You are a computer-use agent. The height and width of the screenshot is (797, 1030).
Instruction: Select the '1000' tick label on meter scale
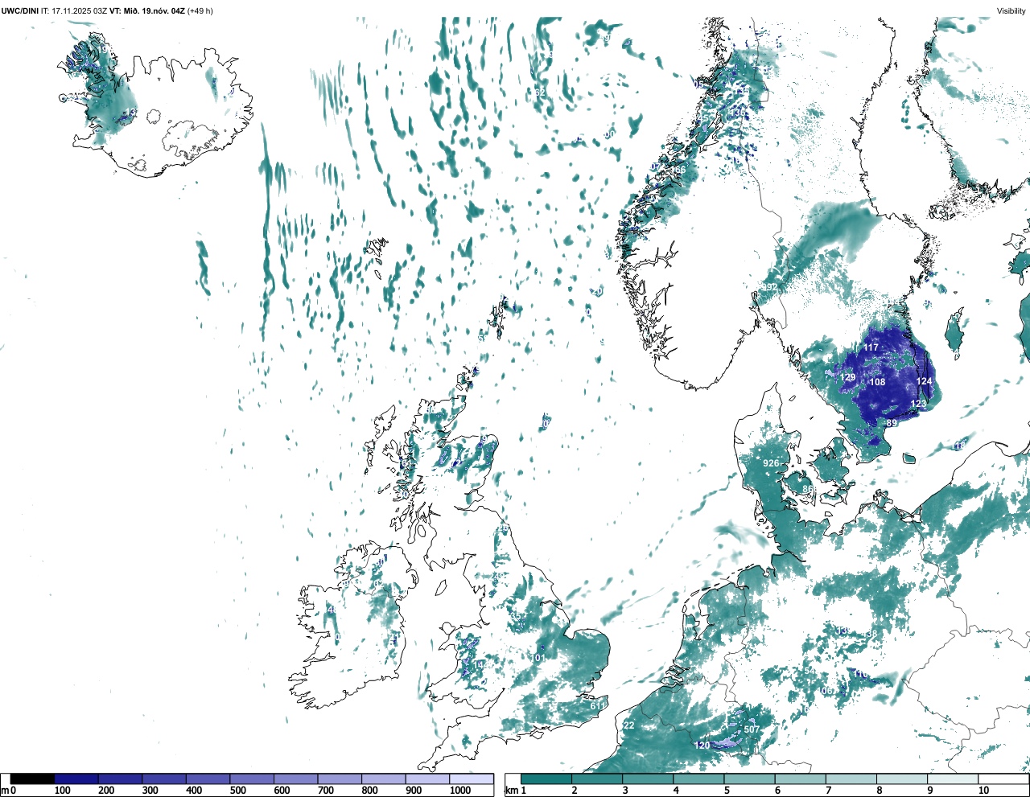pos(460,791)
